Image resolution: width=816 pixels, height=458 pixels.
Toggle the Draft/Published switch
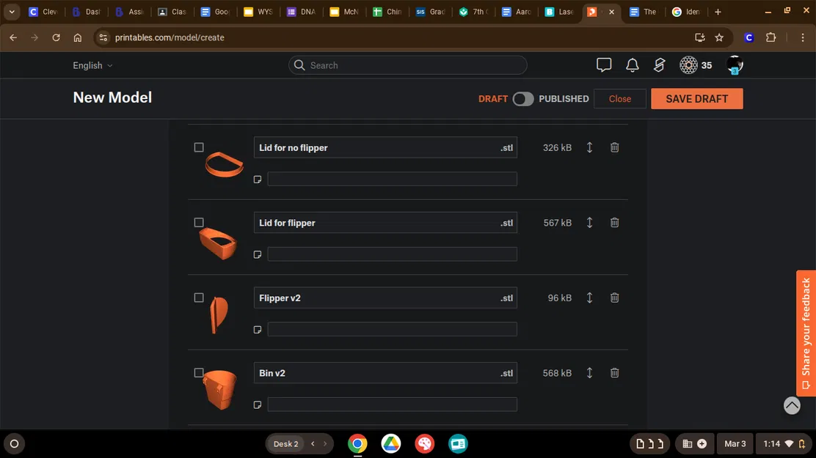(x=522, y=99)
